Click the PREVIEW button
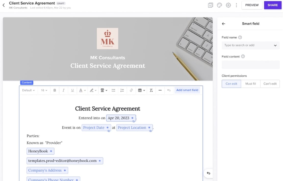Screen dimensions: 283x181 [x=252, y=5]
